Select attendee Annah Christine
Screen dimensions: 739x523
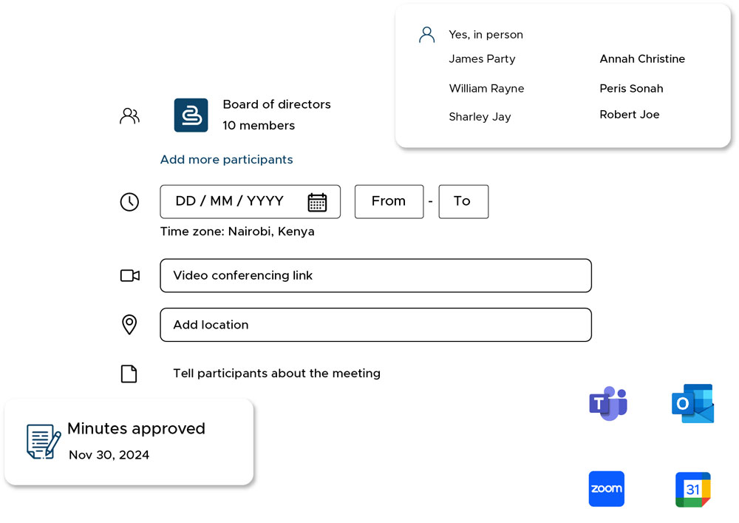tap(642, 59)
